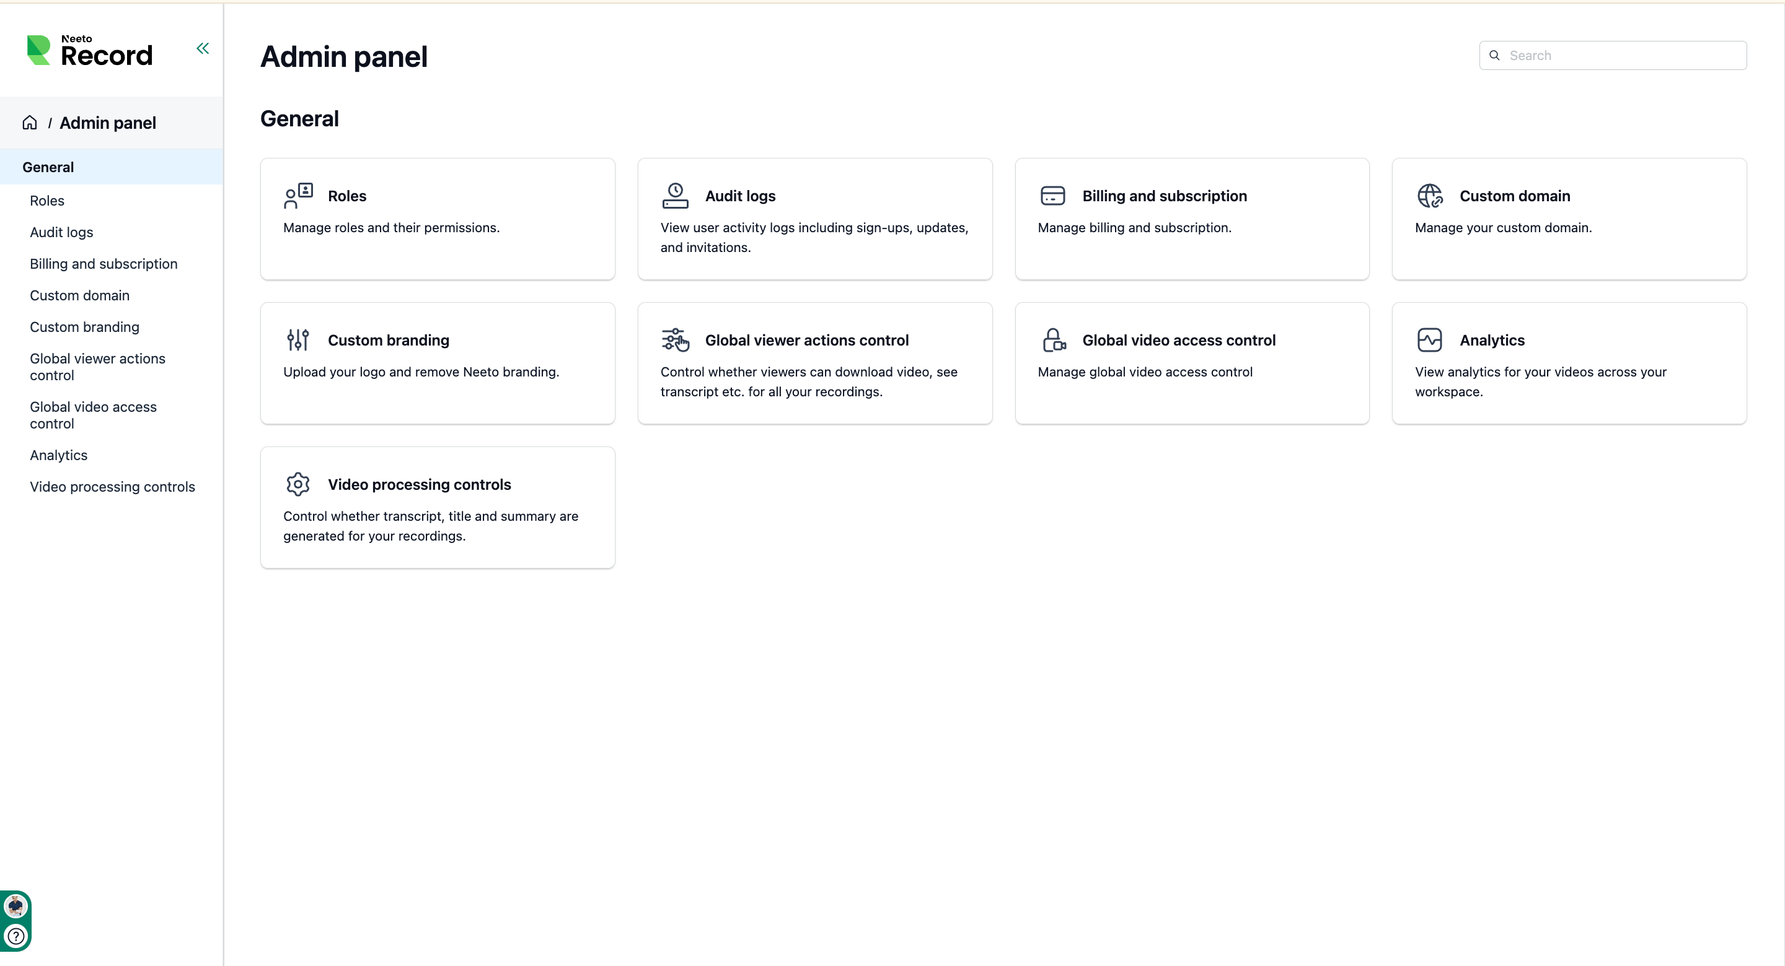Open Custom branding sidebar link
Image resolution: width=1785 pixels, height=966 pixels.
84,327
